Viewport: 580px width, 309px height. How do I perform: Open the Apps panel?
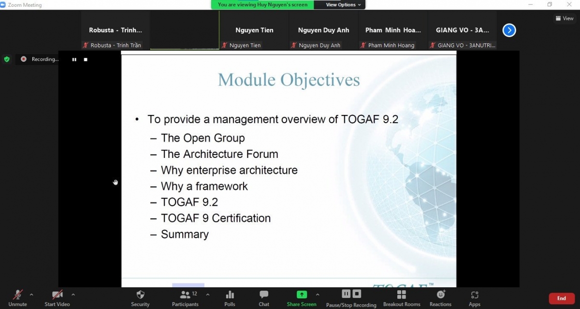tap(475, 295)
